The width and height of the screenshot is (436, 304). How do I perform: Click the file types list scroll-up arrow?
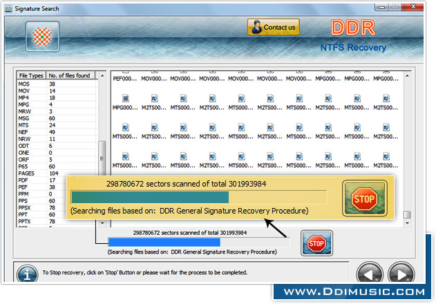[x=102, y=75]
